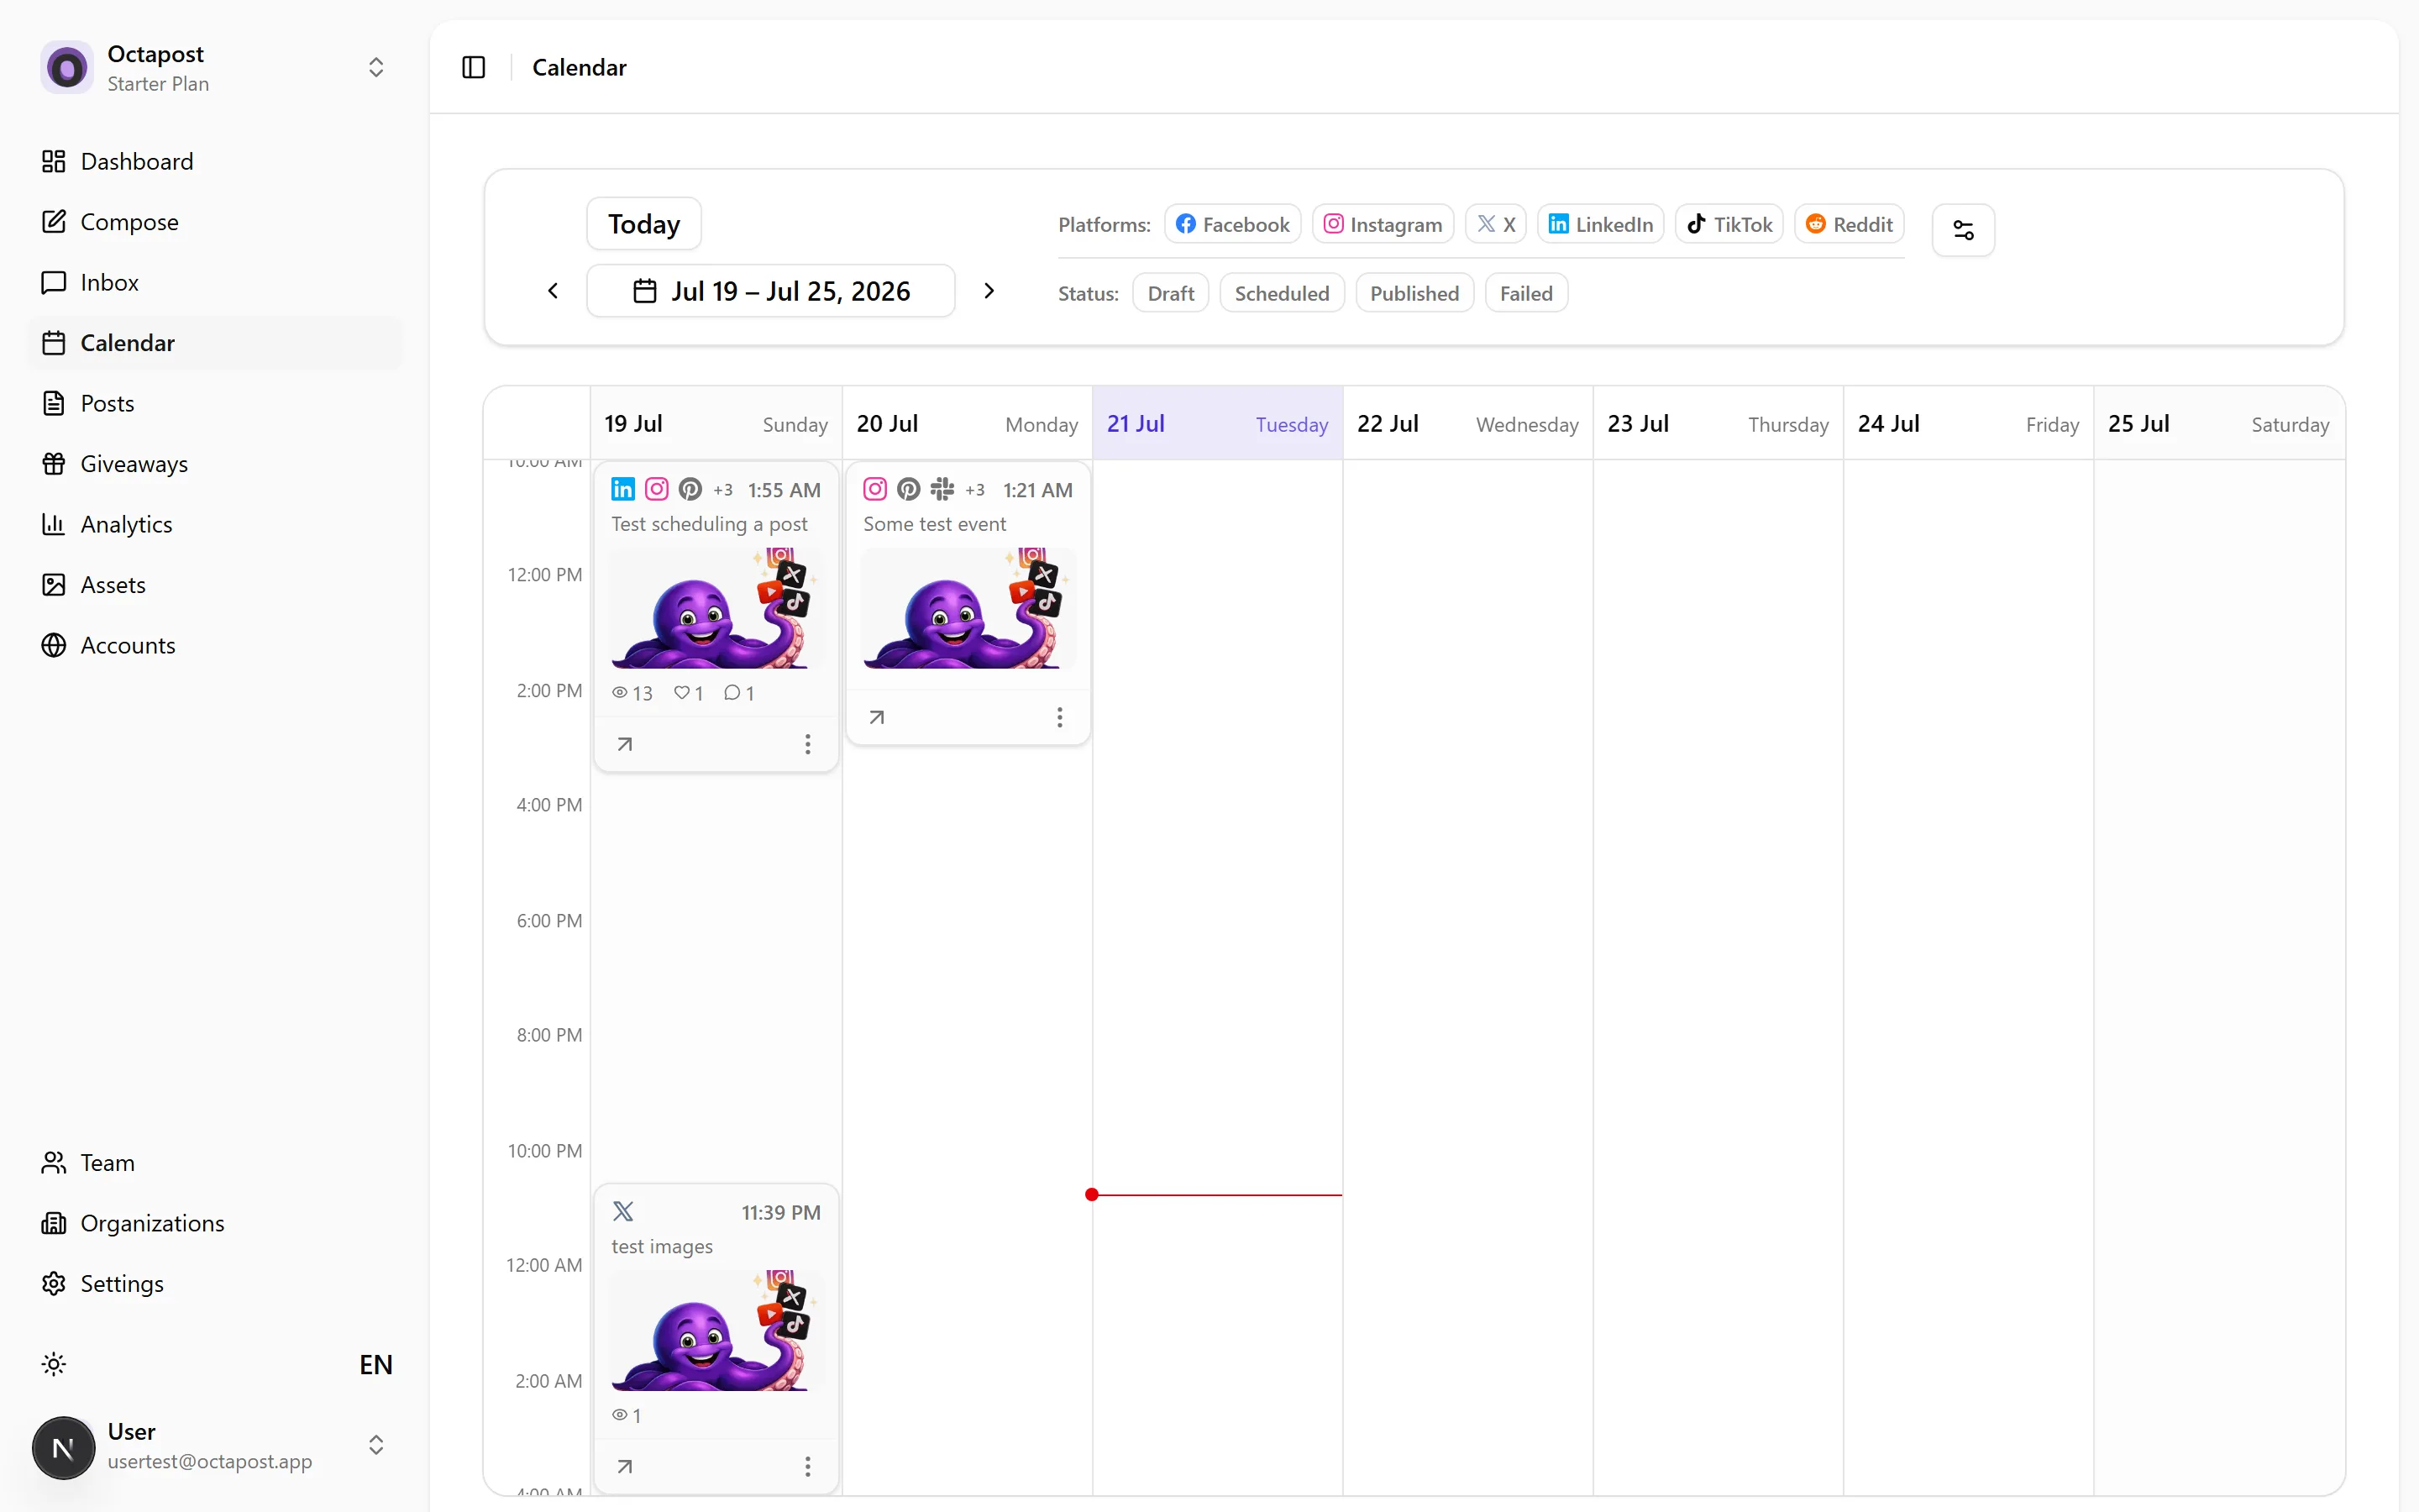Viewport: 2419px width, 1512px height.
Task: Open Assets in sidebar
Action: 216,585
